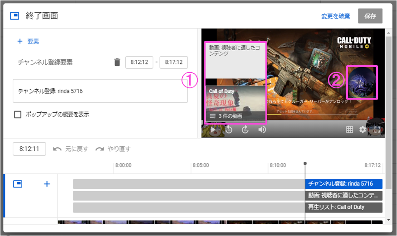Add element with timeline plus icon
This screenshot has height=236, width=397.
click(x=47, y=184)
